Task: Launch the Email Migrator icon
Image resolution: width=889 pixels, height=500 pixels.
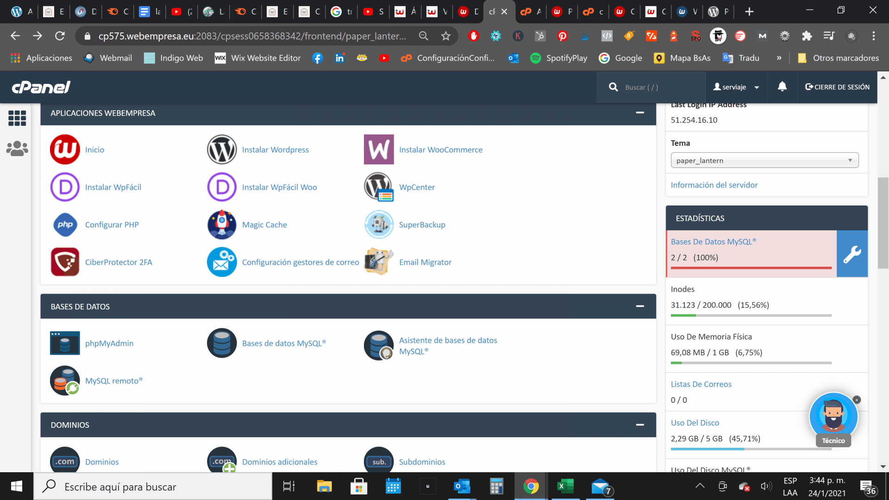Action: pyautogui.click(x=379, y=262)
